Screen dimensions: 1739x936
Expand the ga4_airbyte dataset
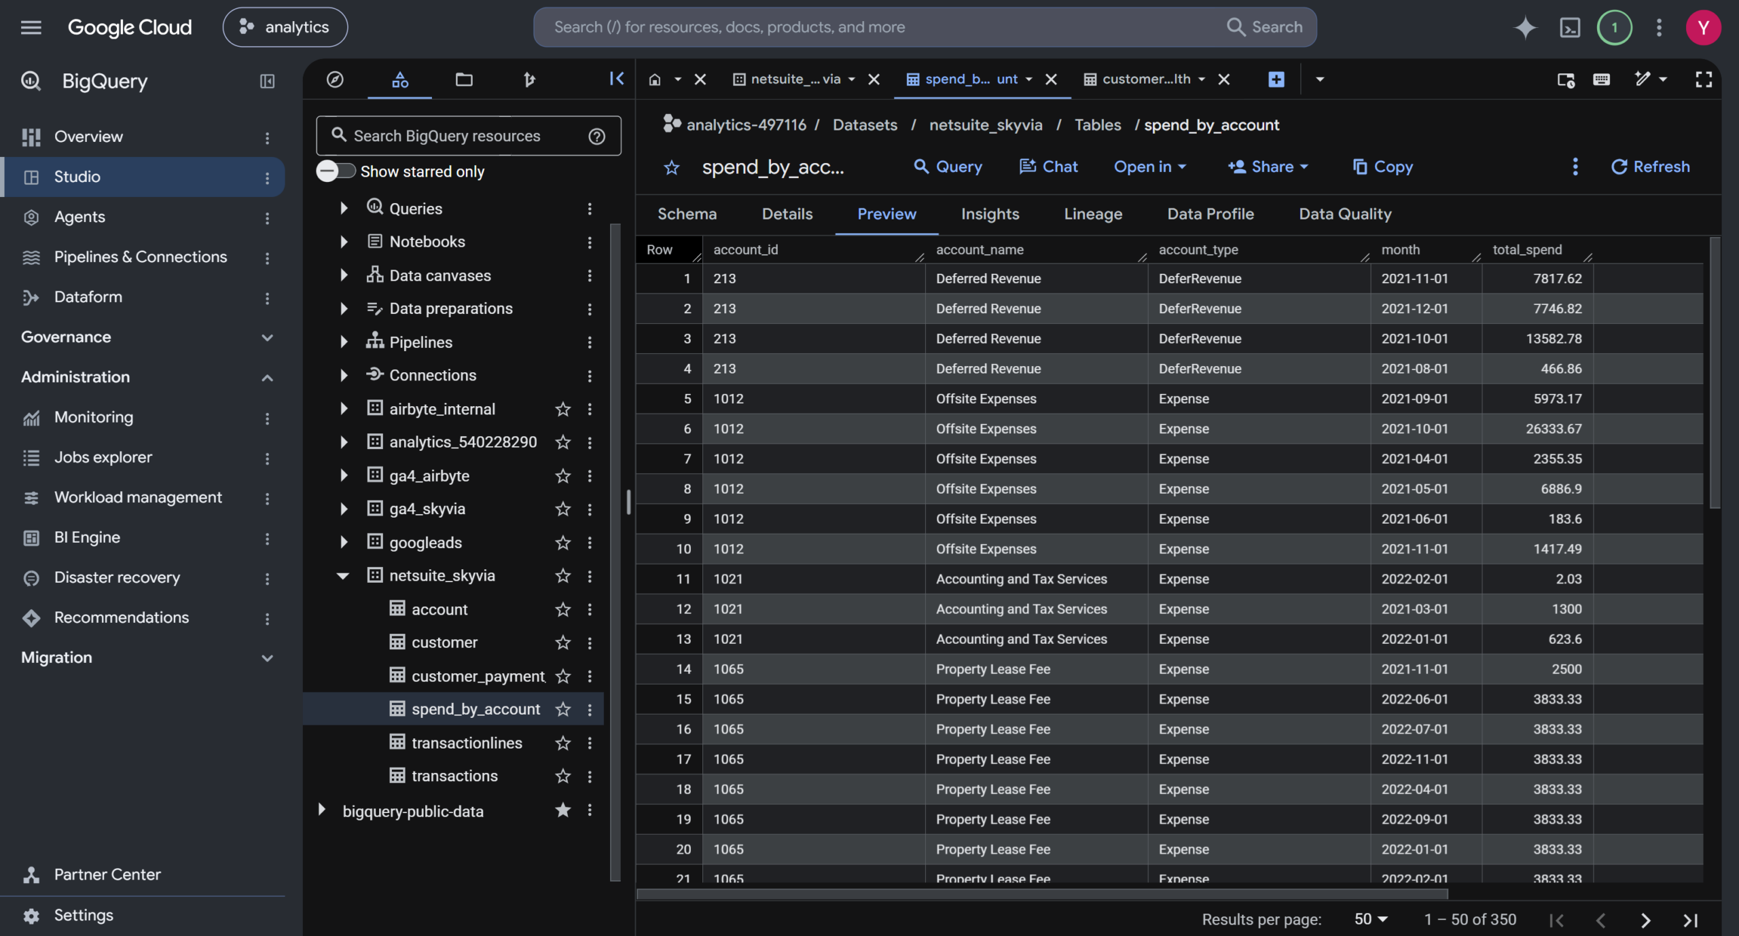point(344,475)
